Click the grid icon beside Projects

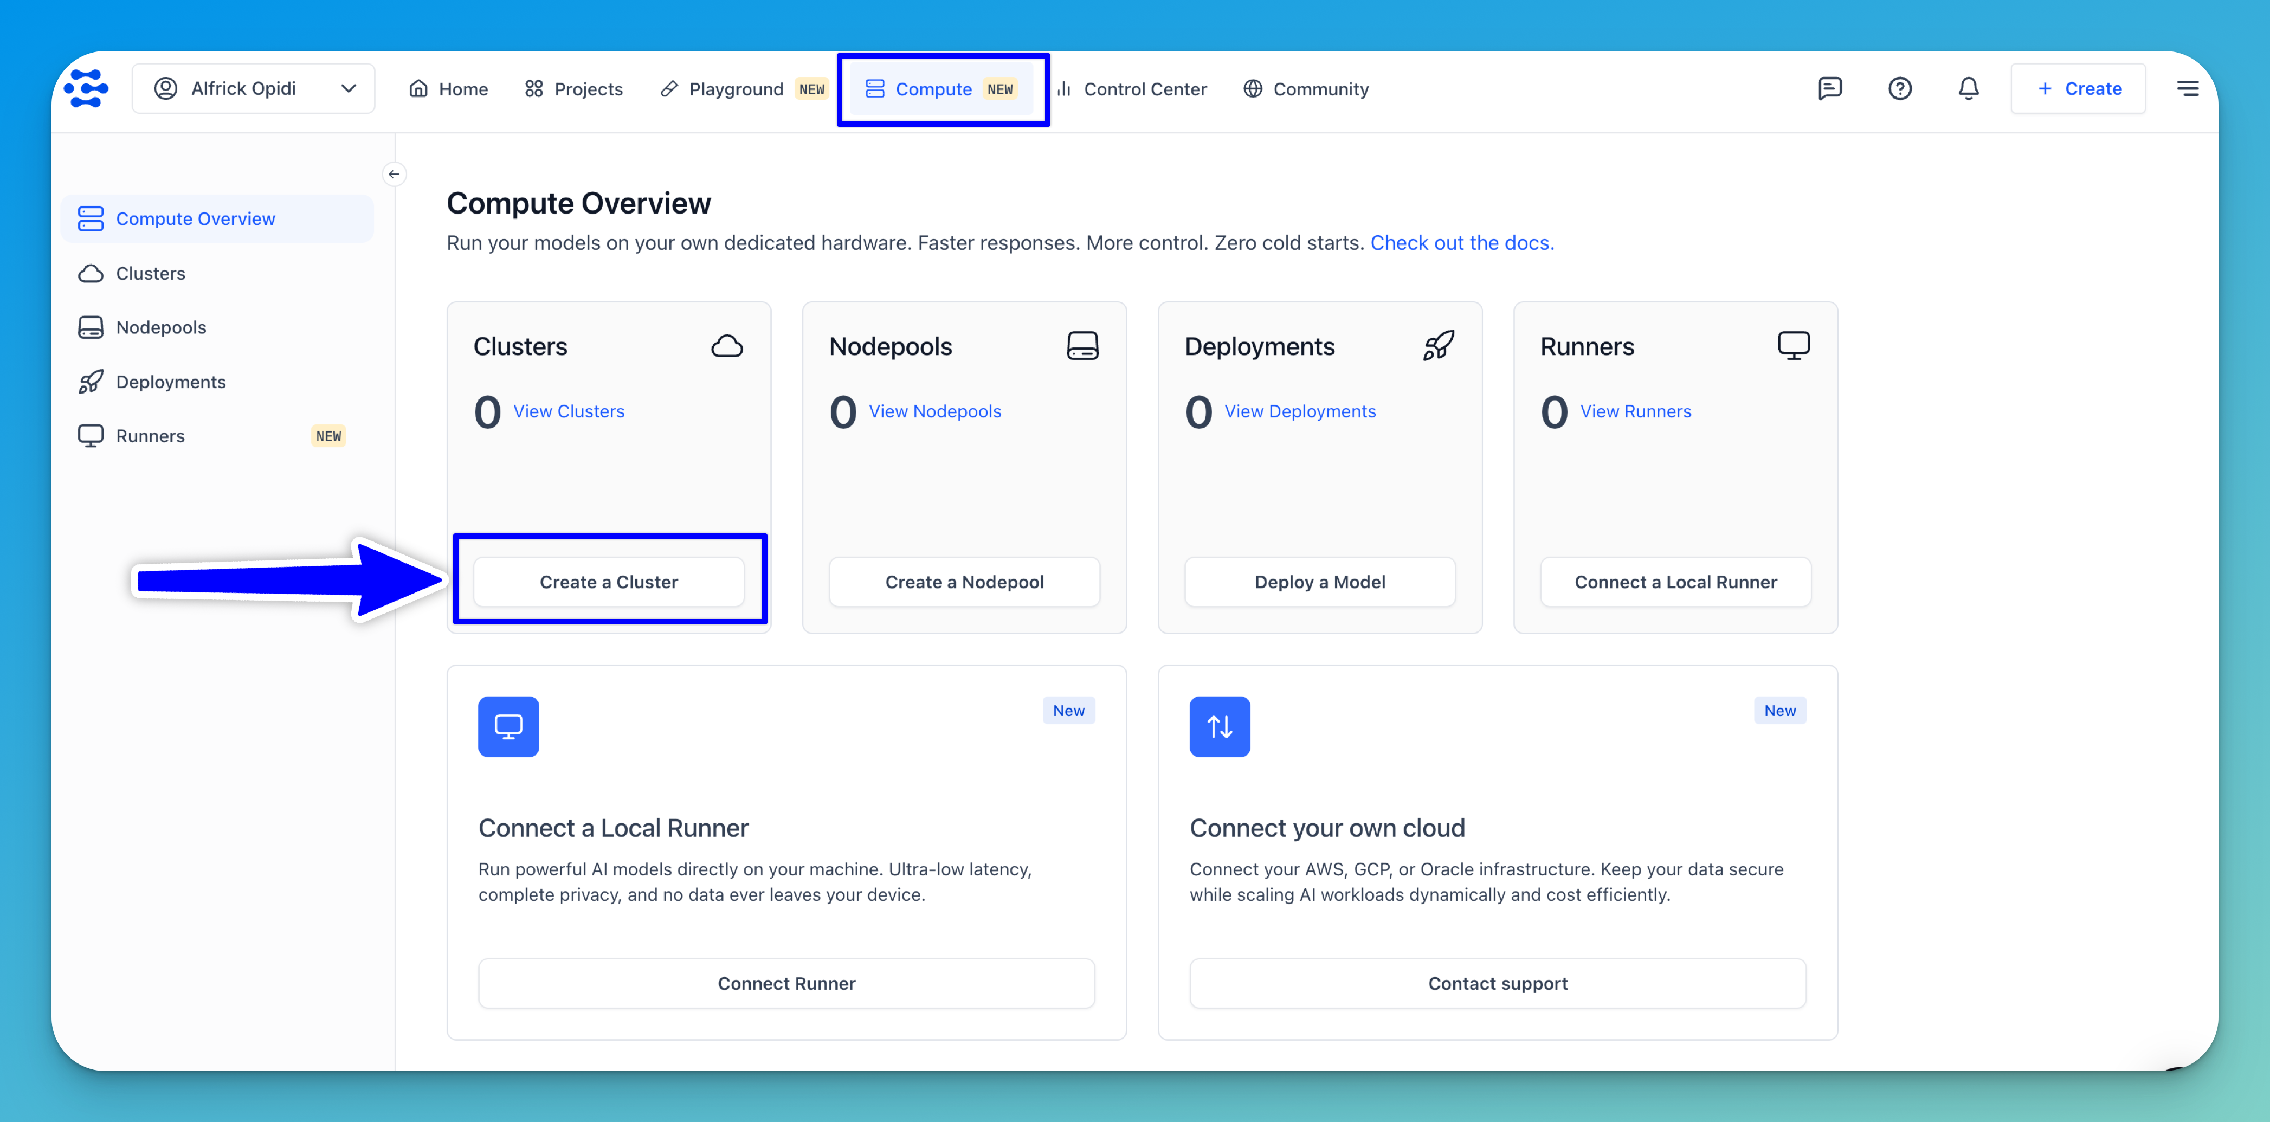coord(534,89)
